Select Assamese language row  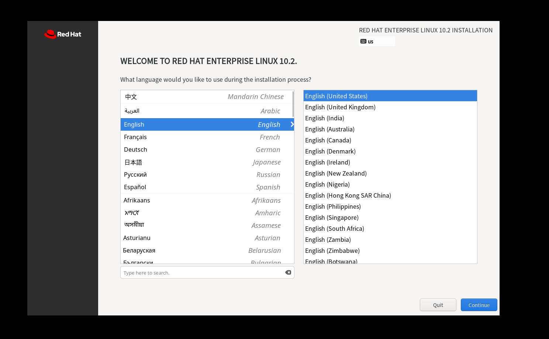point(207,225)
